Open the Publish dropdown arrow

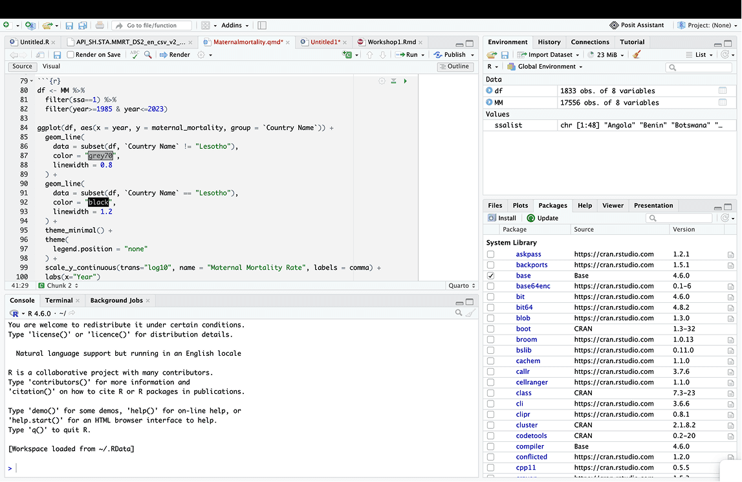pos(472,56)
